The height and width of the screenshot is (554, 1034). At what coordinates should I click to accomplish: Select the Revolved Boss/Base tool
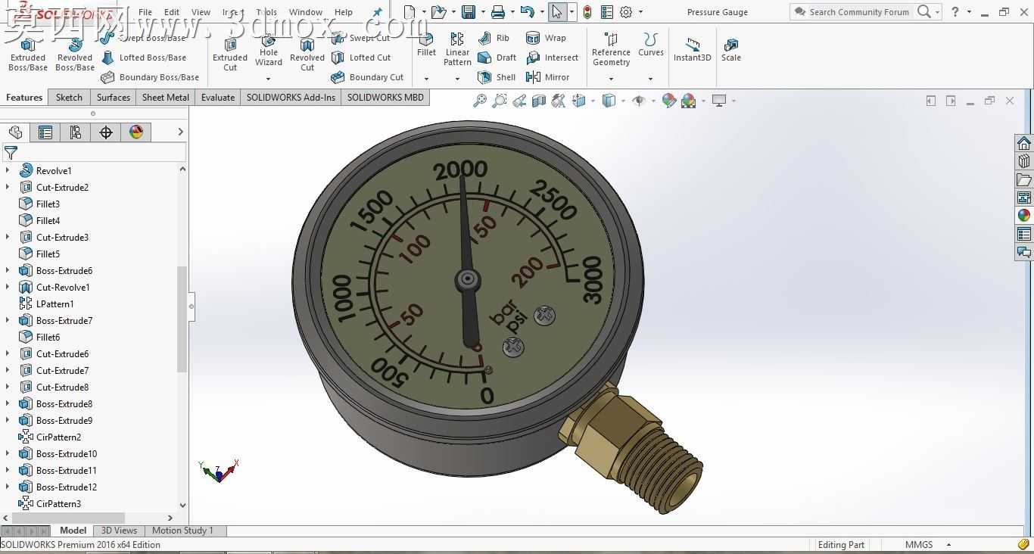(75, 54)
